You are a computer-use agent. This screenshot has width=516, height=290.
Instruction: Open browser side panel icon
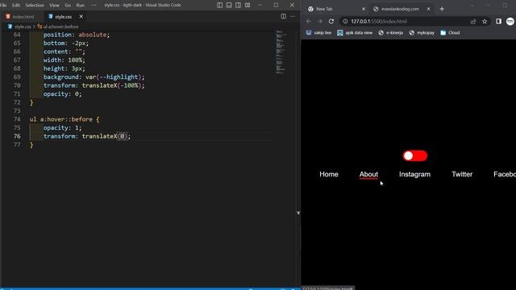click(498, 22)
